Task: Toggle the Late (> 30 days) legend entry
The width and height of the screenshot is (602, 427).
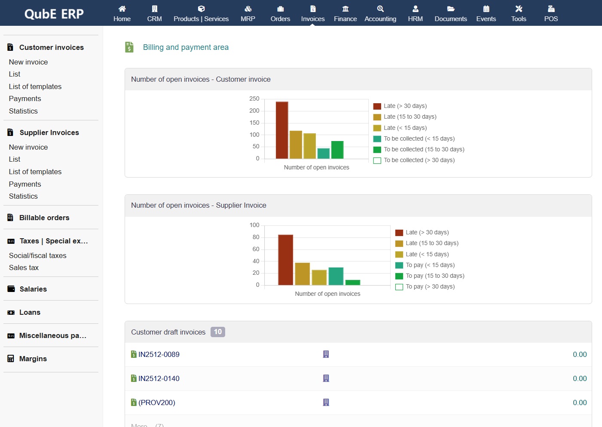Action: pyautogui.click(x=404, y=106)
